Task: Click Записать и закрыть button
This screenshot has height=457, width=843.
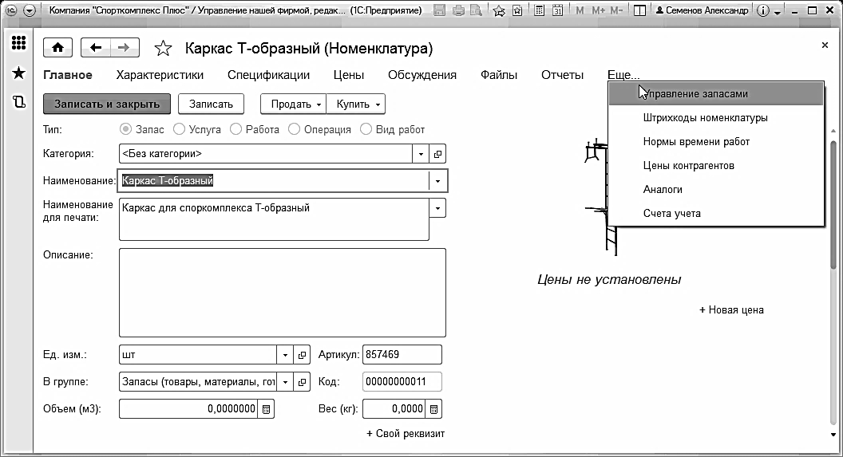Action: point(107,104)
